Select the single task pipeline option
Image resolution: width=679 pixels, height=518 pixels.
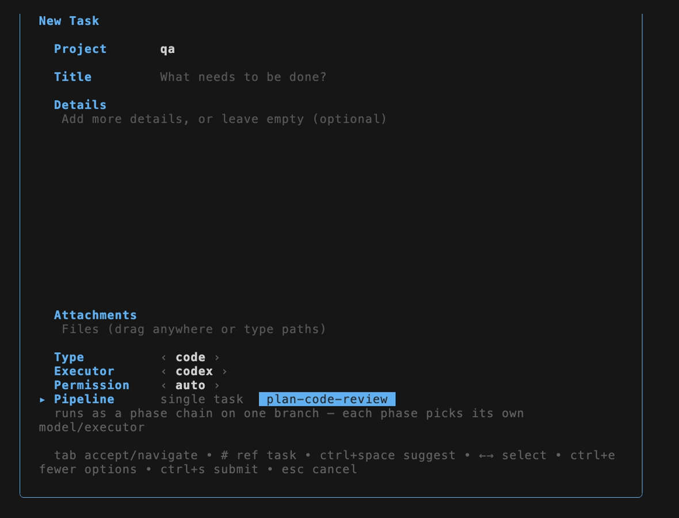click(202, 399)
